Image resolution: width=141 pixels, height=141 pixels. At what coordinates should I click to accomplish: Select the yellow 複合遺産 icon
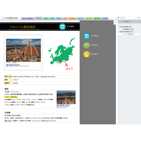point(87,54)
